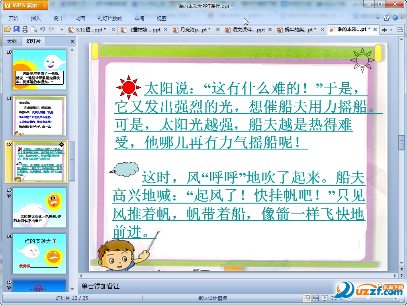Start slideshow from the status bar icon

tap(325, 298)
